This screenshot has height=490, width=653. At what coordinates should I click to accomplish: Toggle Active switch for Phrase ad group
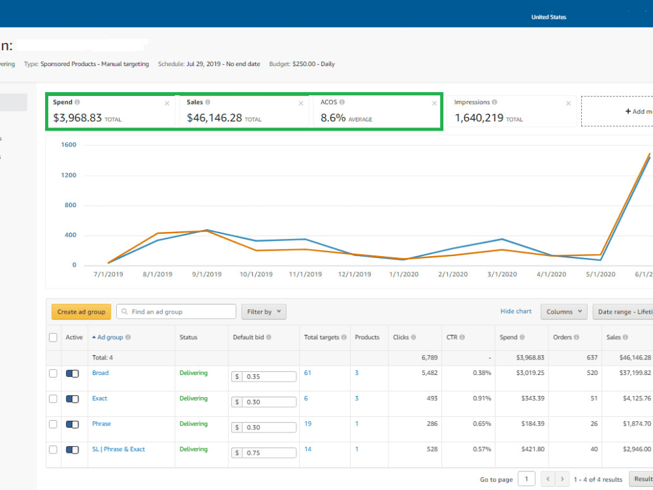click(72, 425)
